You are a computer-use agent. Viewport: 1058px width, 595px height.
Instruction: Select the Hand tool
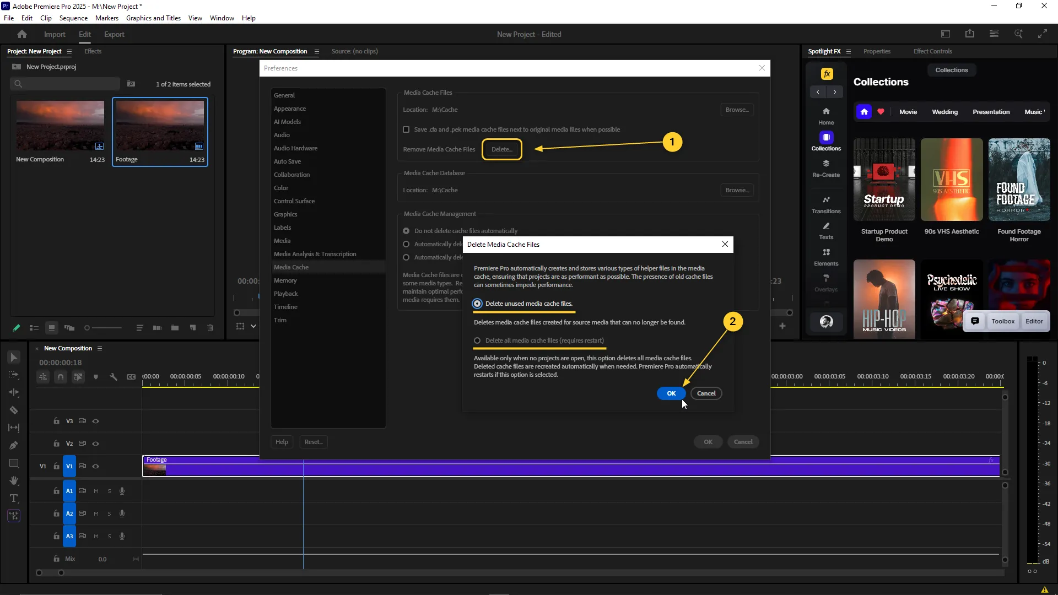click(14, 480)
